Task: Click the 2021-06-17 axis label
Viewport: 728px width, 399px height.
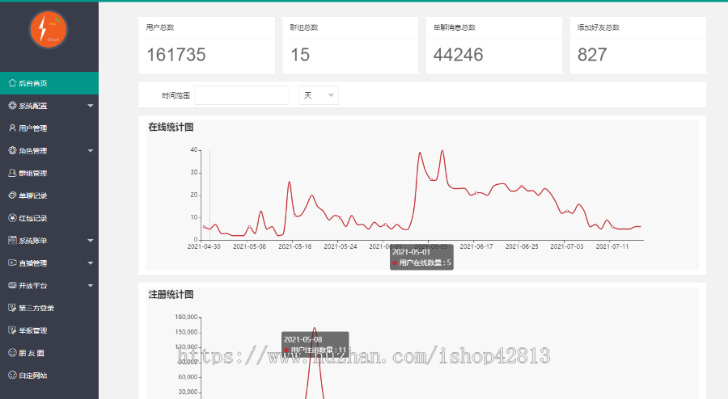Action: pos(476,246)
